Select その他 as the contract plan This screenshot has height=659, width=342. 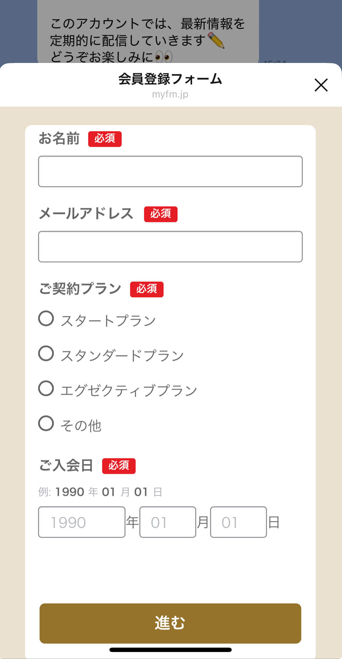[46, 423]
